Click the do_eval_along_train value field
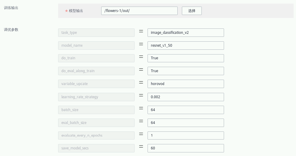296x156 pixels. tap(185, 71)
